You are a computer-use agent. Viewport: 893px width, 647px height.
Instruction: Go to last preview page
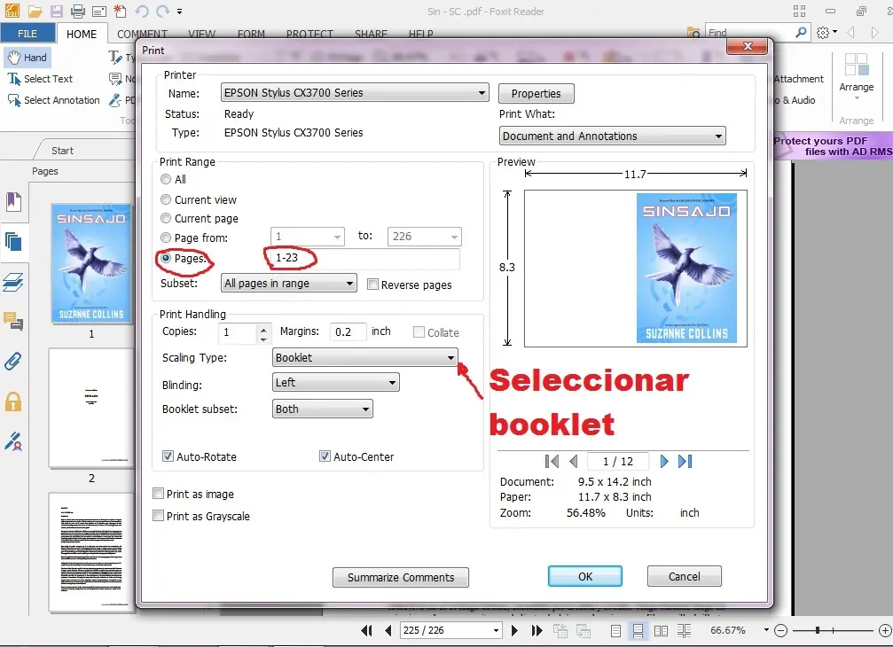pos(685,461)
